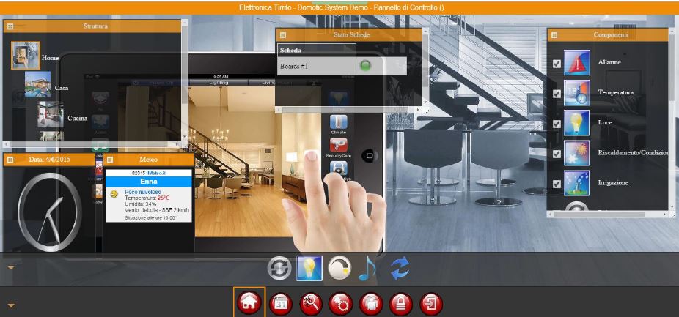Click the Stato Schede panel title
This screenshot has width=679, height=317.
click(x=352, y=34)
